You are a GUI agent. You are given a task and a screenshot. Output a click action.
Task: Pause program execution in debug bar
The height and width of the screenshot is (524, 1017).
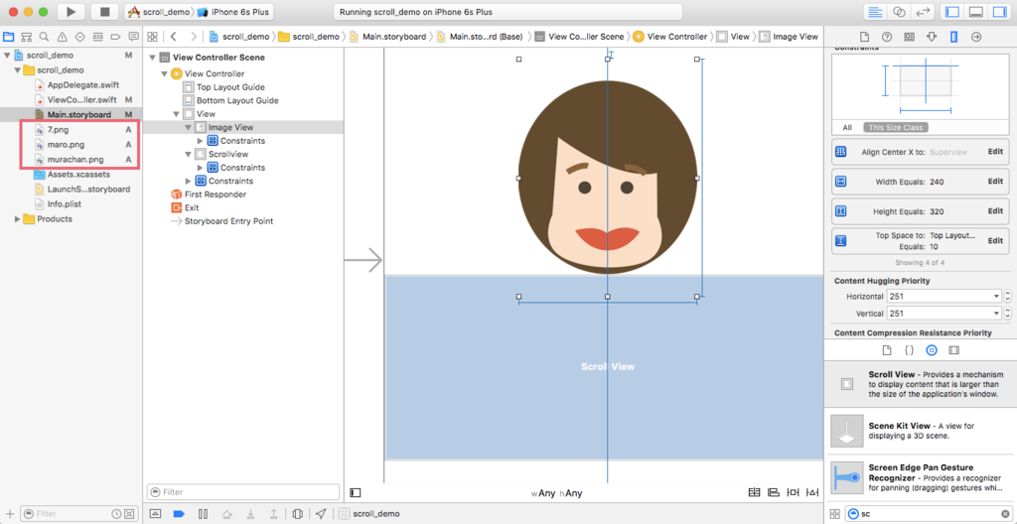[x=203, y=514]
